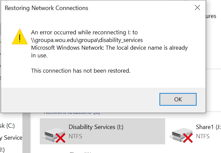Click NTFS text under Disability Services
The height and width of the screenshot is (153, 221).
pos(76,136)
